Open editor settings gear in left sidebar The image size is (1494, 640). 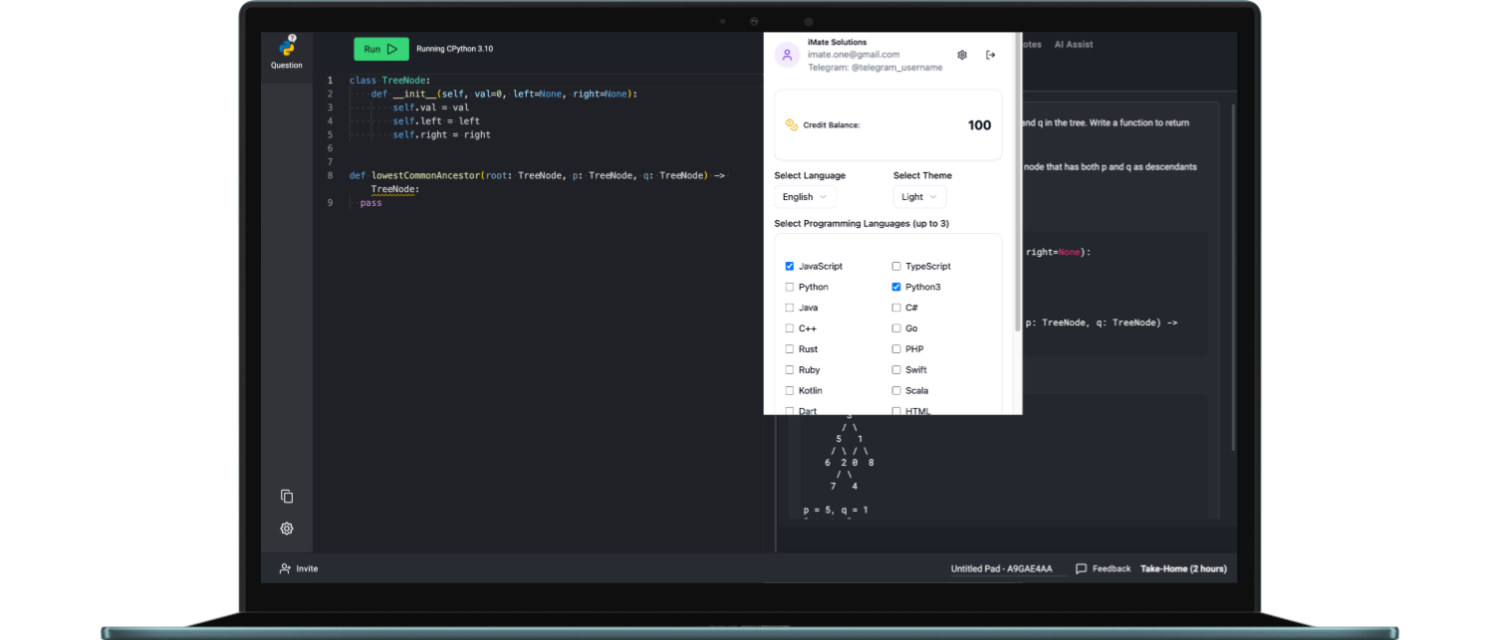pyautogui.click(x=287, y=529)
